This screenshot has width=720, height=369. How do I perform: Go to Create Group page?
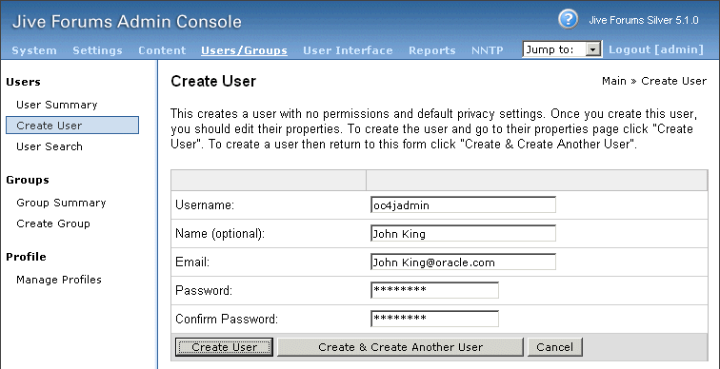point(53,223)
